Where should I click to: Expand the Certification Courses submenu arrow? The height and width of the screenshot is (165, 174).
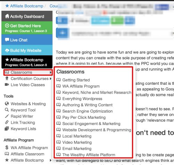click(x=50, y=79)
